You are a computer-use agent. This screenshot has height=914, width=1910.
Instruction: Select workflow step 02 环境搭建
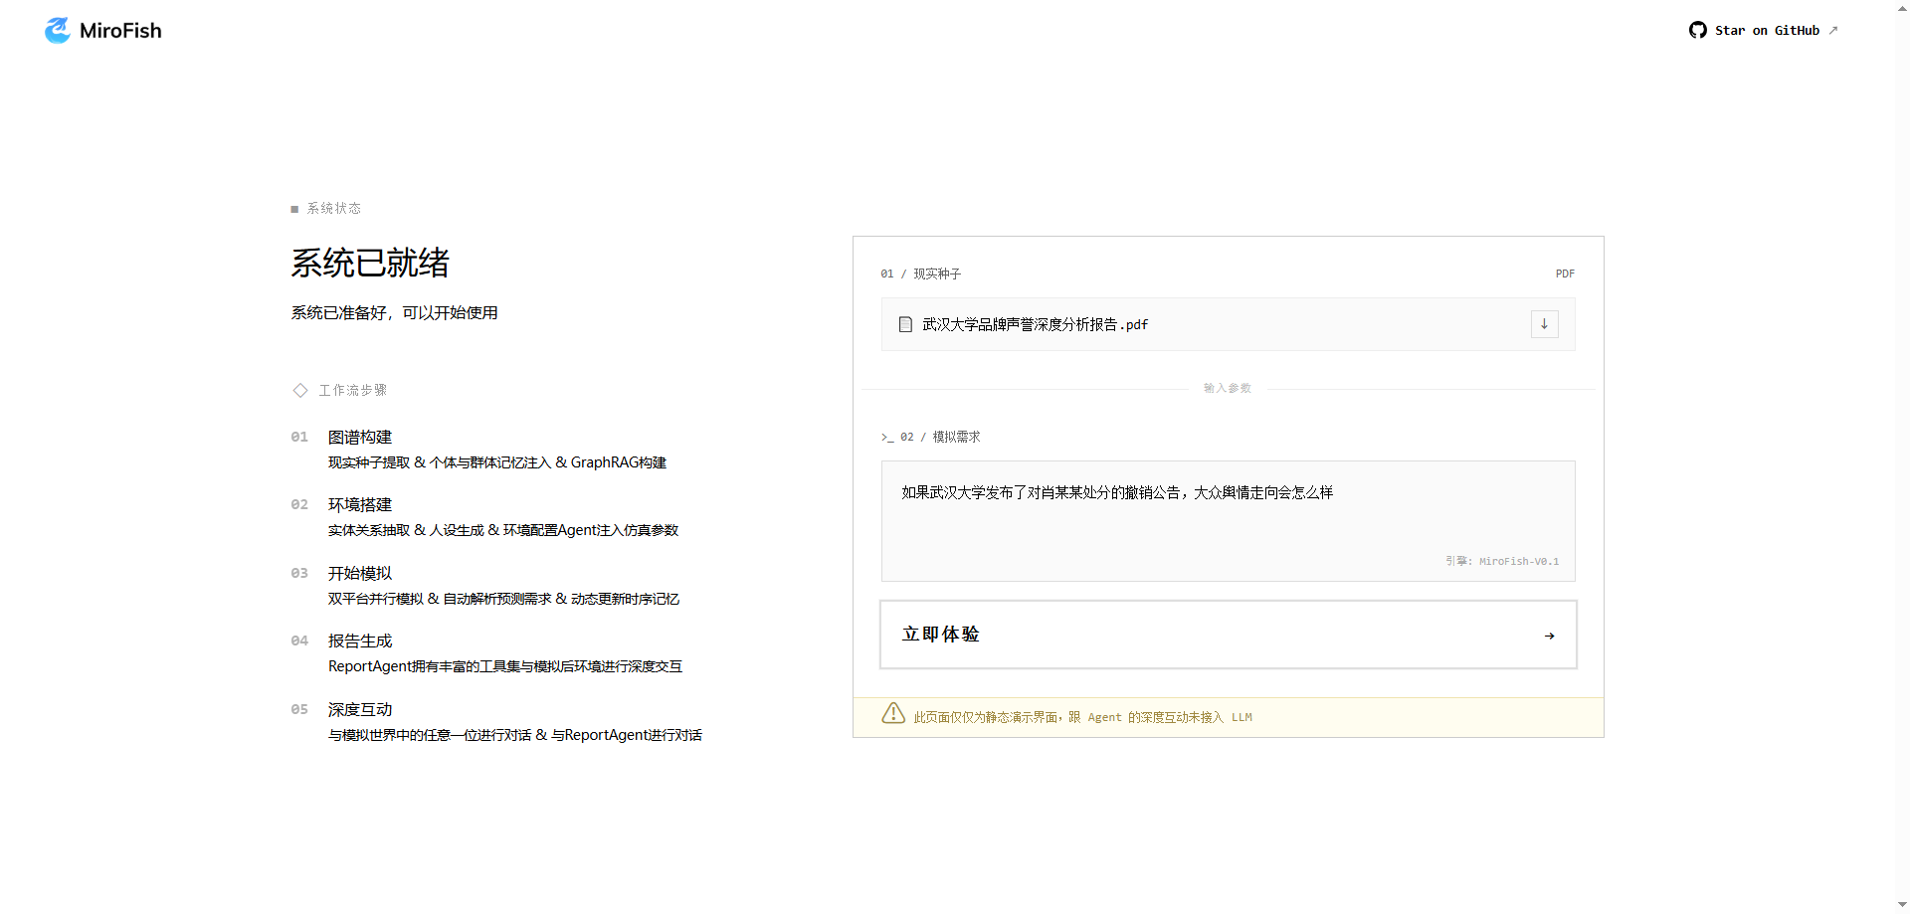[360, 505]
